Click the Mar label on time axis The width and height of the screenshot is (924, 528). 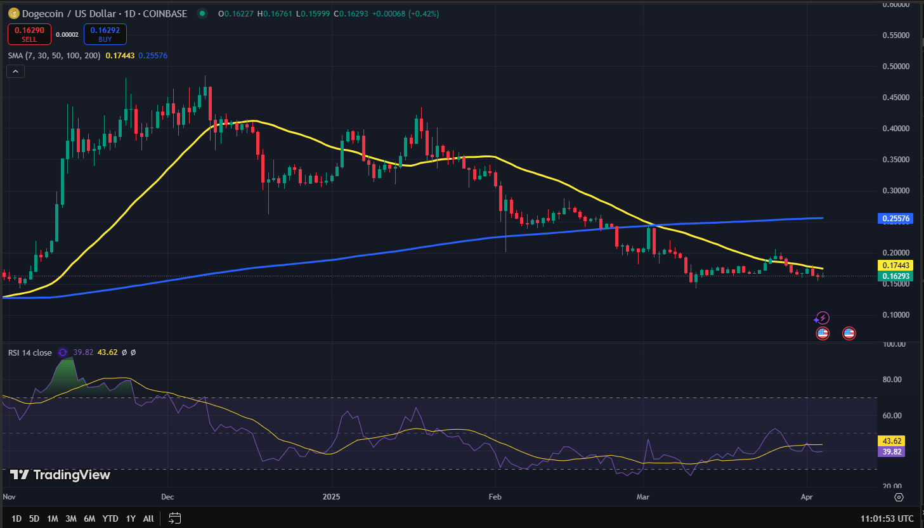643,497
